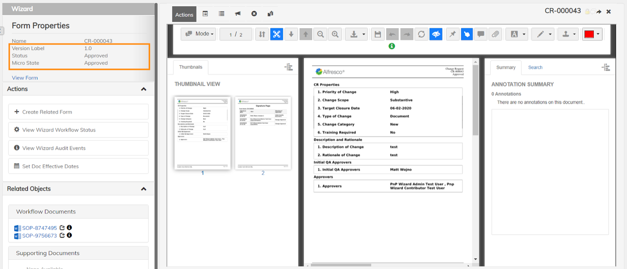Click the comment speech bubble icon
Image resolution: width=627 pixels, height=269 pixels.
click(x=481, y=34)
